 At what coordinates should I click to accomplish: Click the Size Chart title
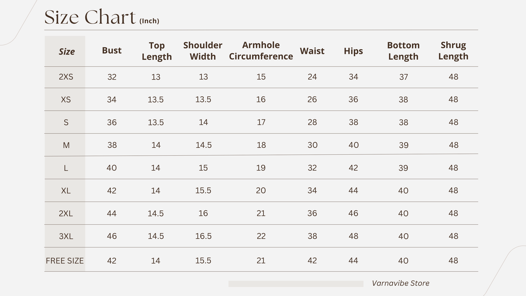(x=90, y=17)
